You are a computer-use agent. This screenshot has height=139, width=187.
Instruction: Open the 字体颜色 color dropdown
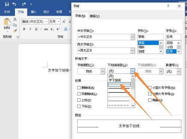coord(103,72)
